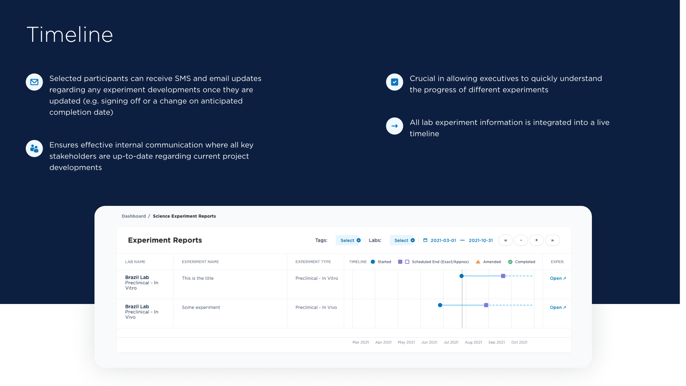
Task: Click the Jul 2021 axis label
Action: [451, 343]
